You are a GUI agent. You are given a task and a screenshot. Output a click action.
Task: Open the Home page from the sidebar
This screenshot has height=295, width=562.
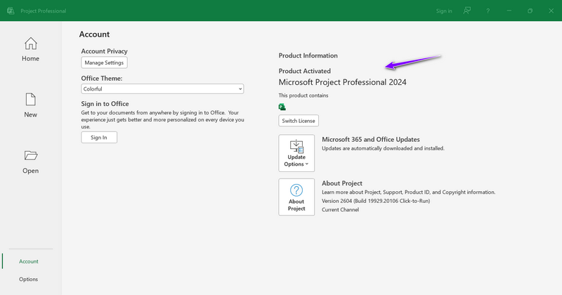30,49
